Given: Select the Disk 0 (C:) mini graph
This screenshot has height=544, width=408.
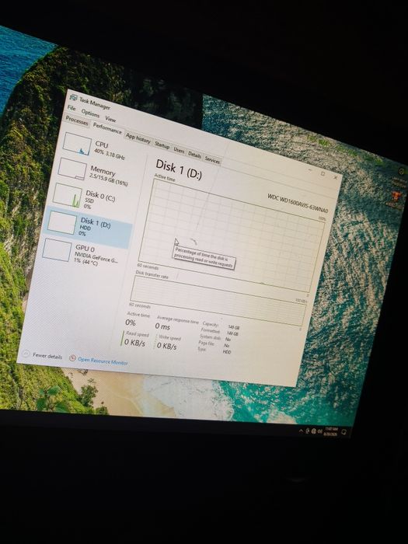Looking at the screenshot, I should [x=67, y=194].
